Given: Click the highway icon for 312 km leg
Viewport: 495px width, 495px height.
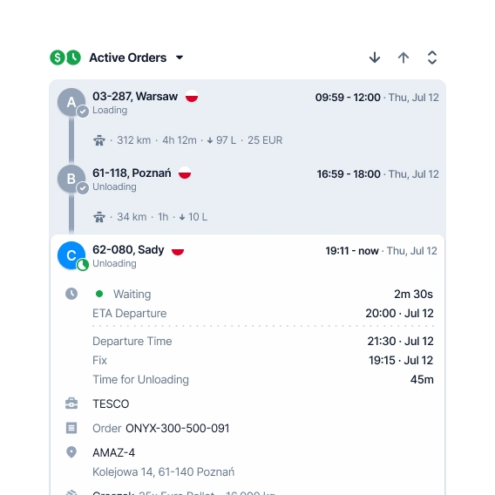Looking at the screenshot, I should [x=99, y=139].
